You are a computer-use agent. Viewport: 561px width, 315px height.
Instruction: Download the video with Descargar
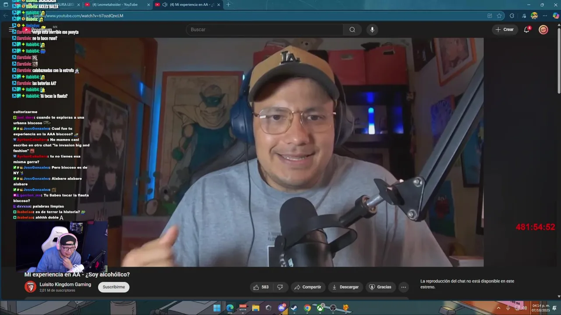coord(345,287)
